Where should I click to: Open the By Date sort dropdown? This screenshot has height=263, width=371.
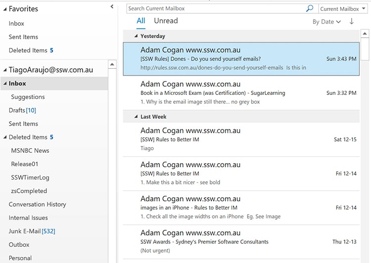coord(326,22)
